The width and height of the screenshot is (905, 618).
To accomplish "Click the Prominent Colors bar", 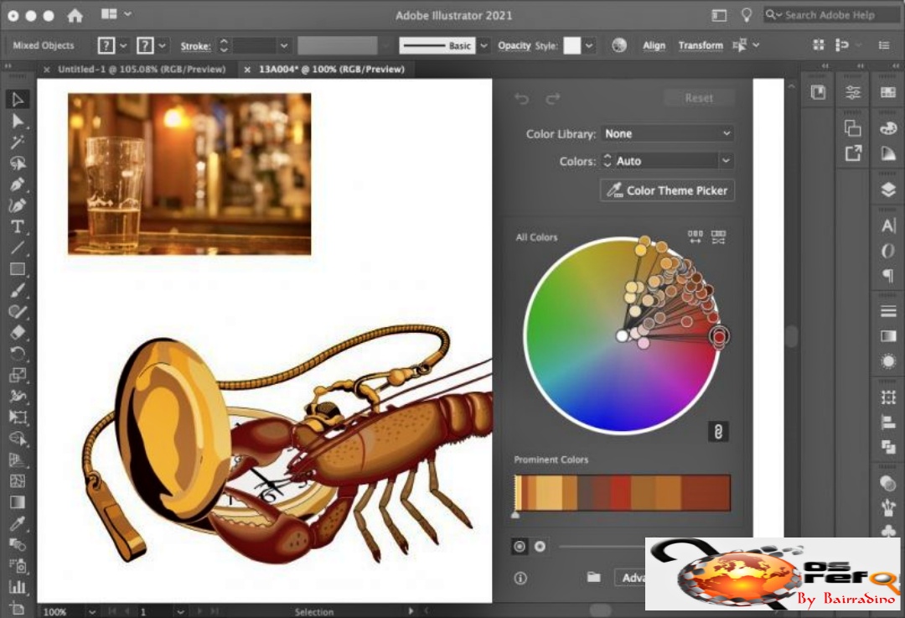I will pos(622,493).
